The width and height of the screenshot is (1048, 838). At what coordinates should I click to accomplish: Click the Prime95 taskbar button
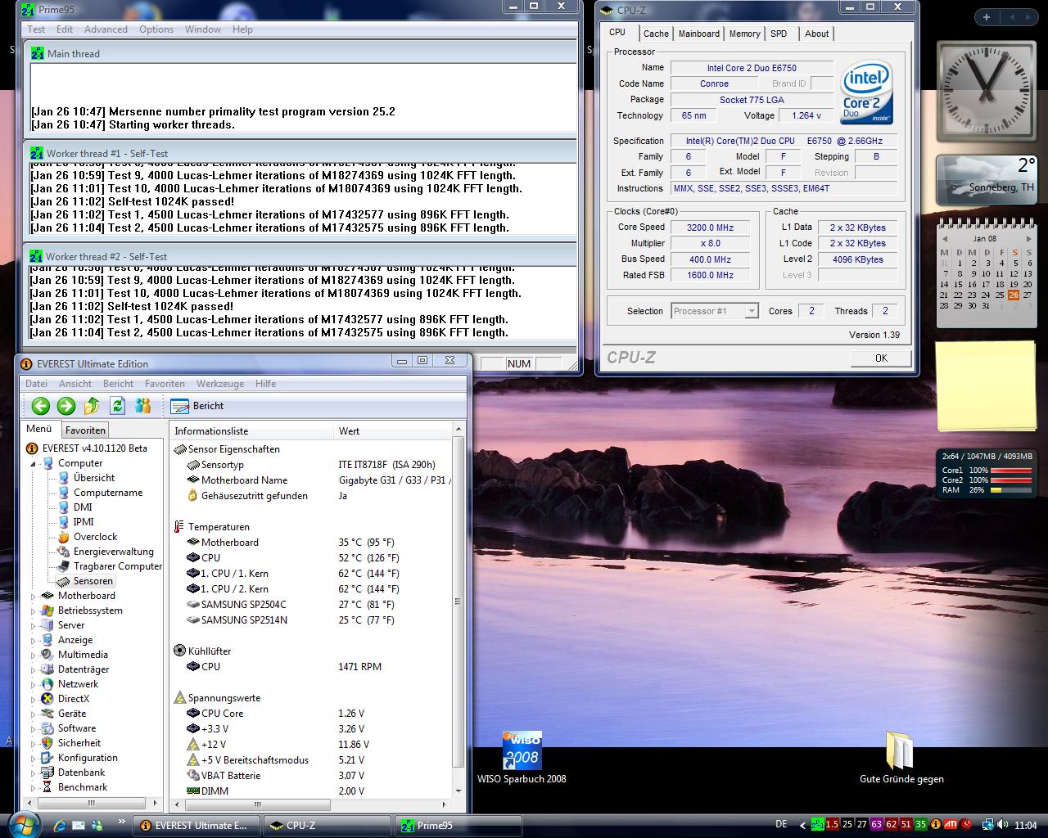458,826
